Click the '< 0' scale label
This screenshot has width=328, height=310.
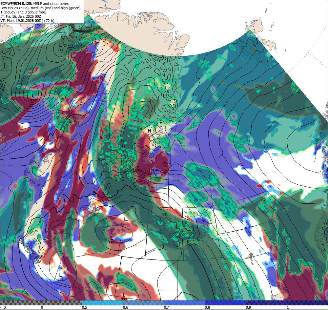(3, 307)
